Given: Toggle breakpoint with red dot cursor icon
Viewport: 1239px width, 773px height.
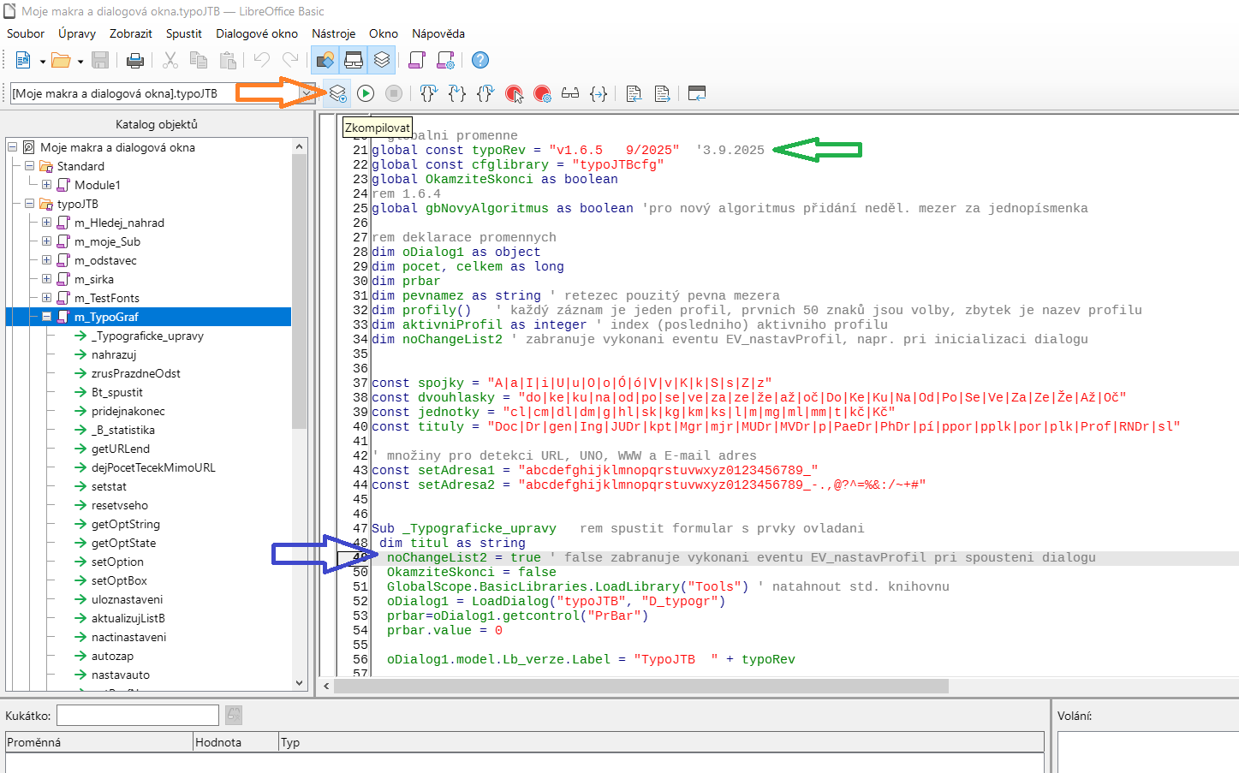Looking at the screenshot, I should pyautogui.click(x=514, y=93).
